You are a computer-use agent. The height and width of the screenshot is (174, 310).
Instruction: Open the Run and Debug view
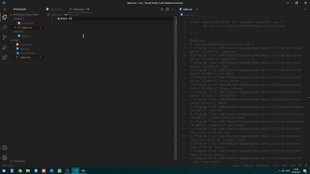pos(4,47)
